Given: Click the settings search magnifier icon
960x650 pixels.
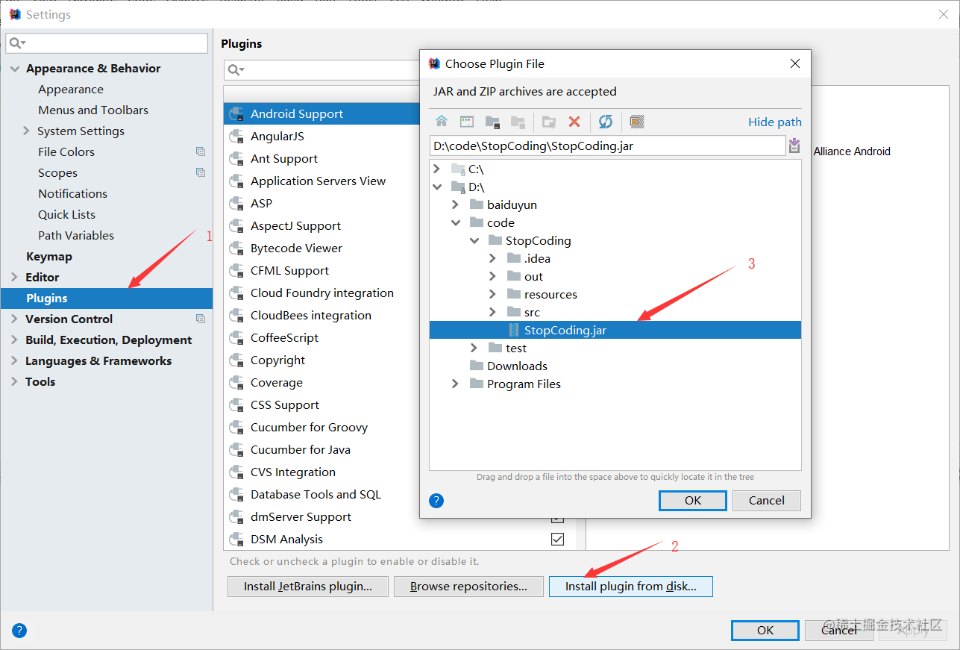Looking at the screenshot, I should [17, 43].
